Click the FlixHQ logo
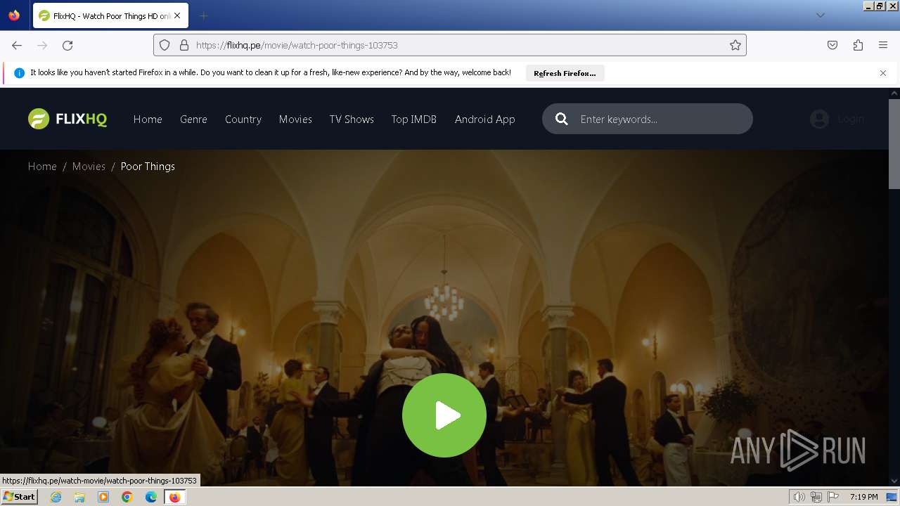The image size is (900, 506). tap(67, 119)
